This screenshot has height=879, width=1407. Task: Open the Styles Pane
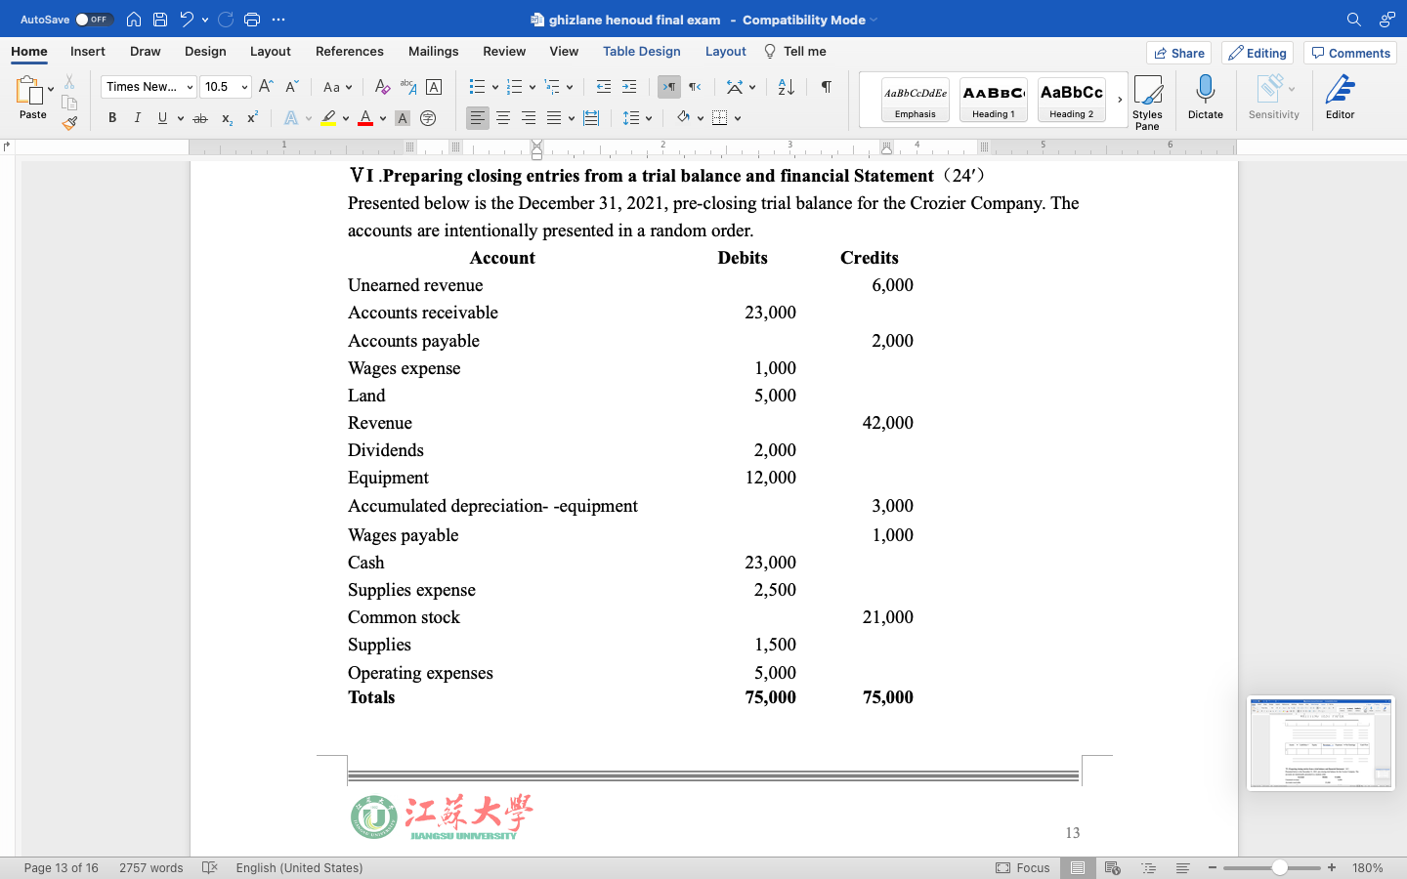[x=1147, y=100]
